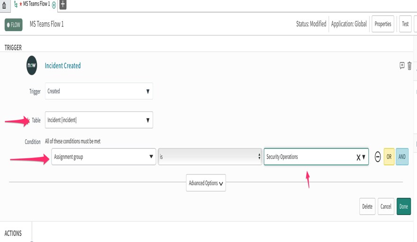
Task: Delete trigger using trash can icon
Action: pyautogui.click(x=409, y=66)
